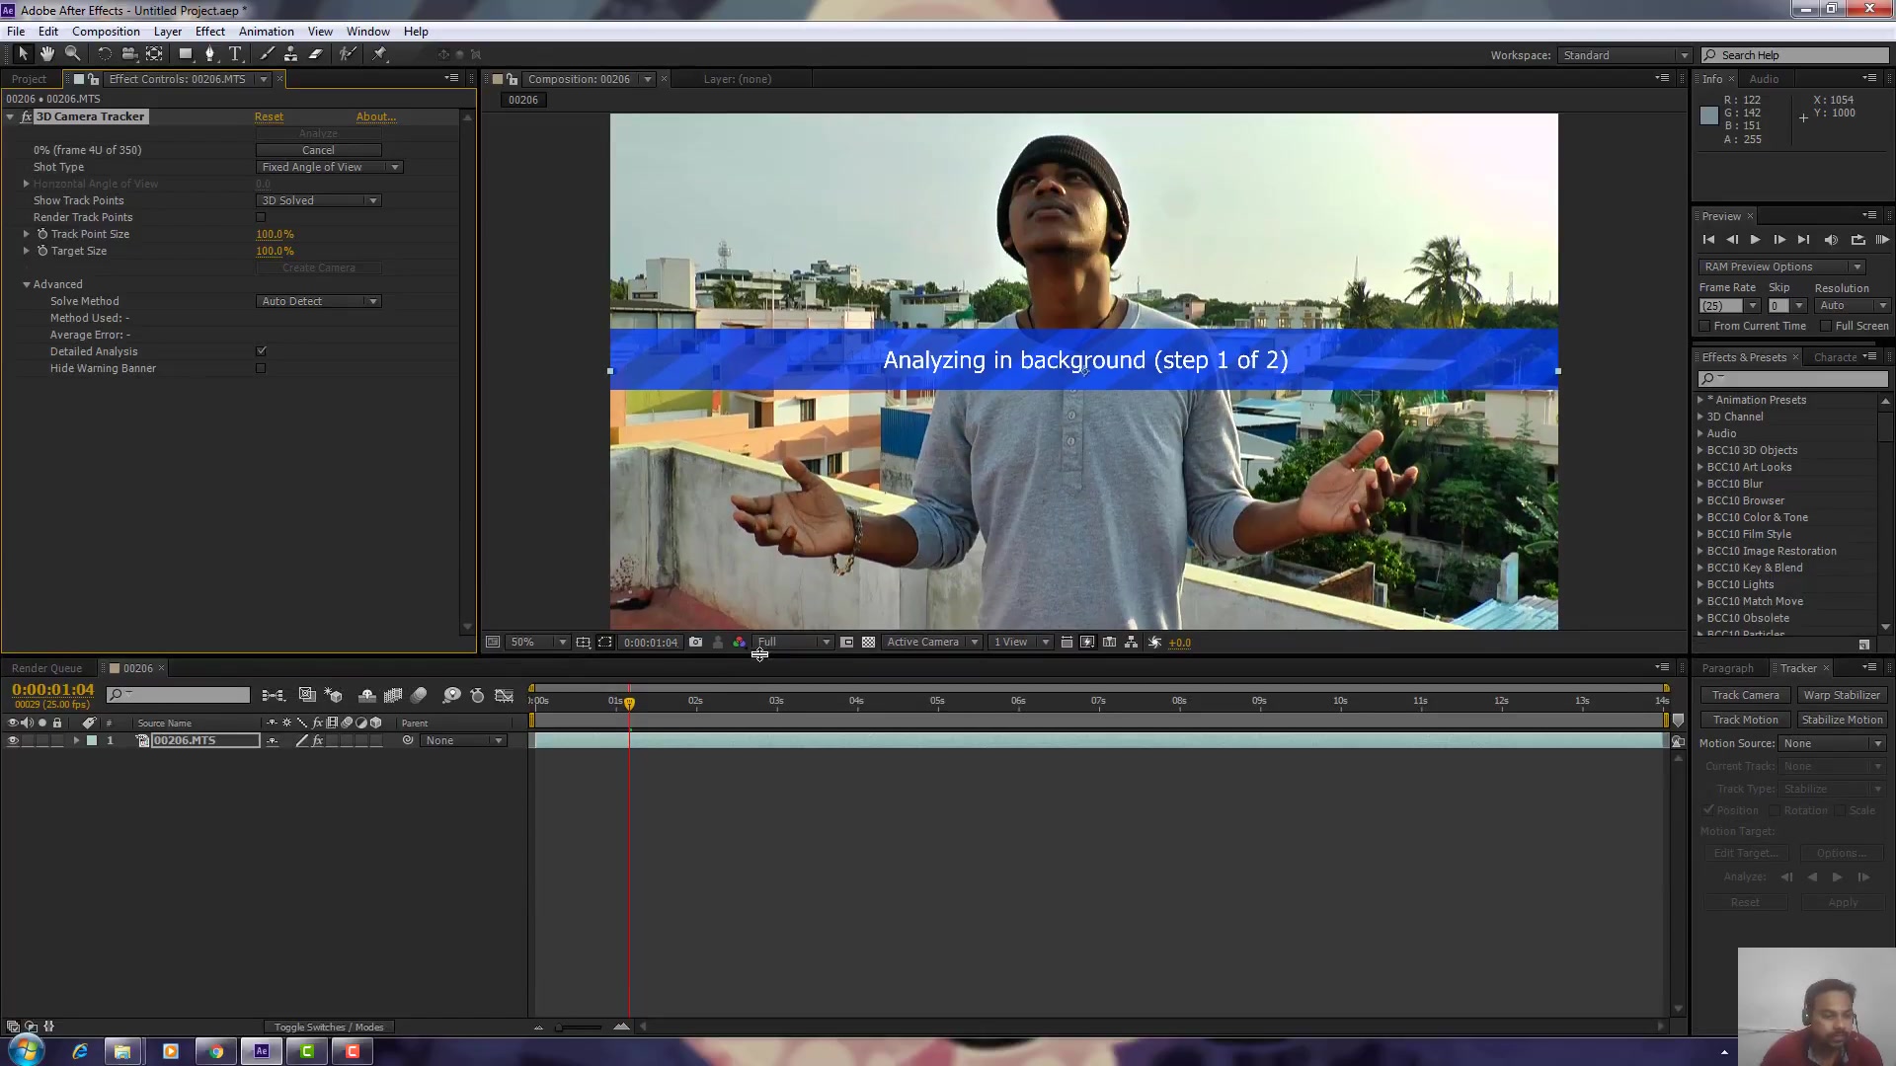This screenshot has height=1066, width=1896.
Task: Select the Zoom tool in toolbar
Action: (72, 54)
